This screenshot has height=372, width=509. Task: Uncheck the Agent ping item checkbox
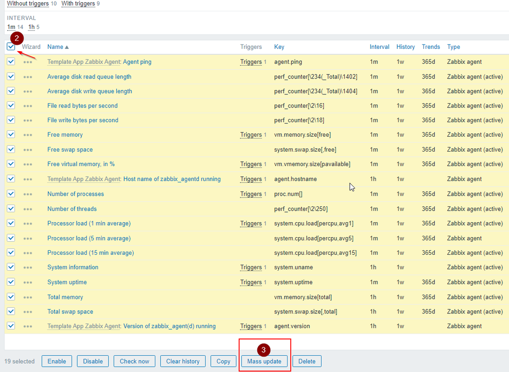[11, 61]
